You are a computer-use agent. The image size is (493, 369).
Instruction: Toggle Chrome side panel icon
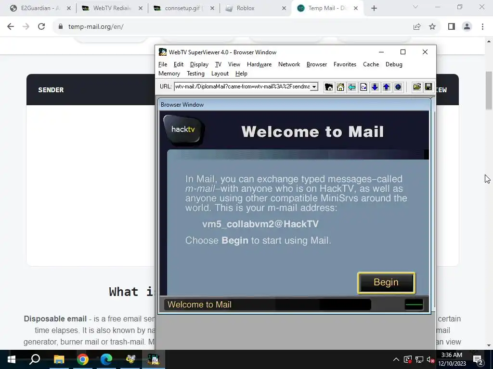tap(452, 27)
